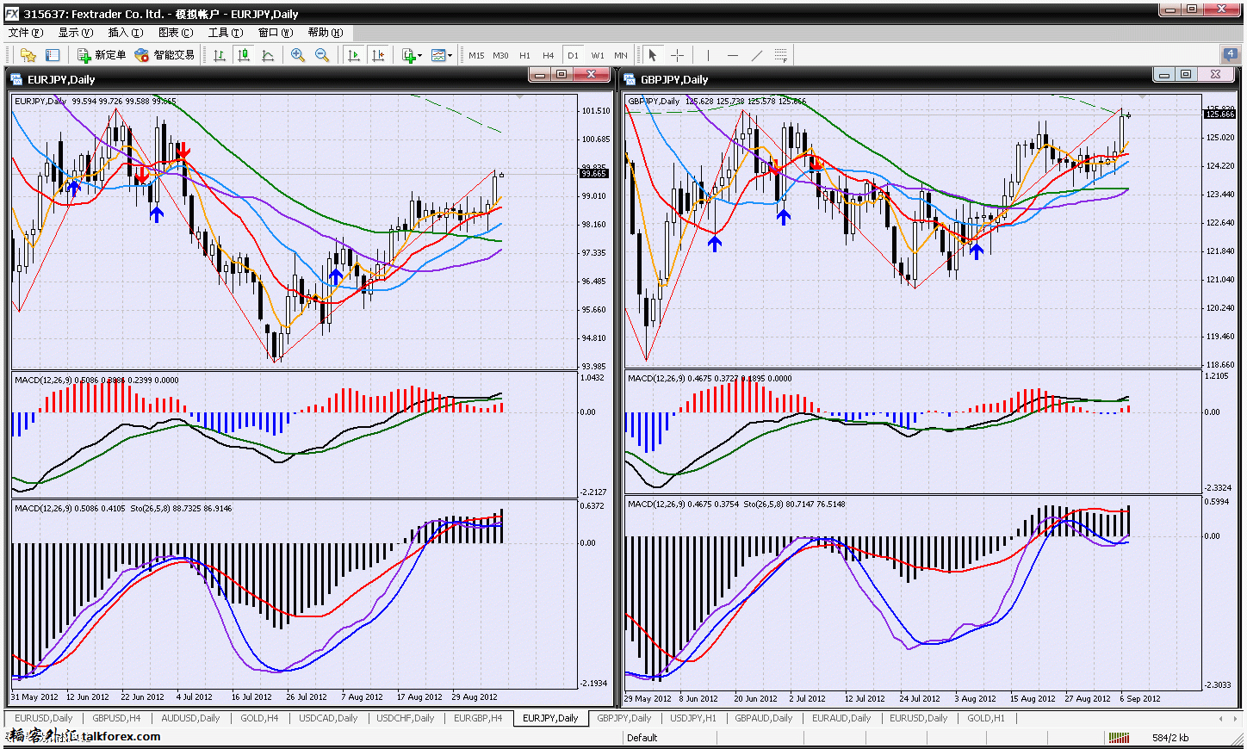Viewport: 1247px width, 749px height.
Task: Switch to the USDCAD,Daily chart tab
Action: click(328, 718)
